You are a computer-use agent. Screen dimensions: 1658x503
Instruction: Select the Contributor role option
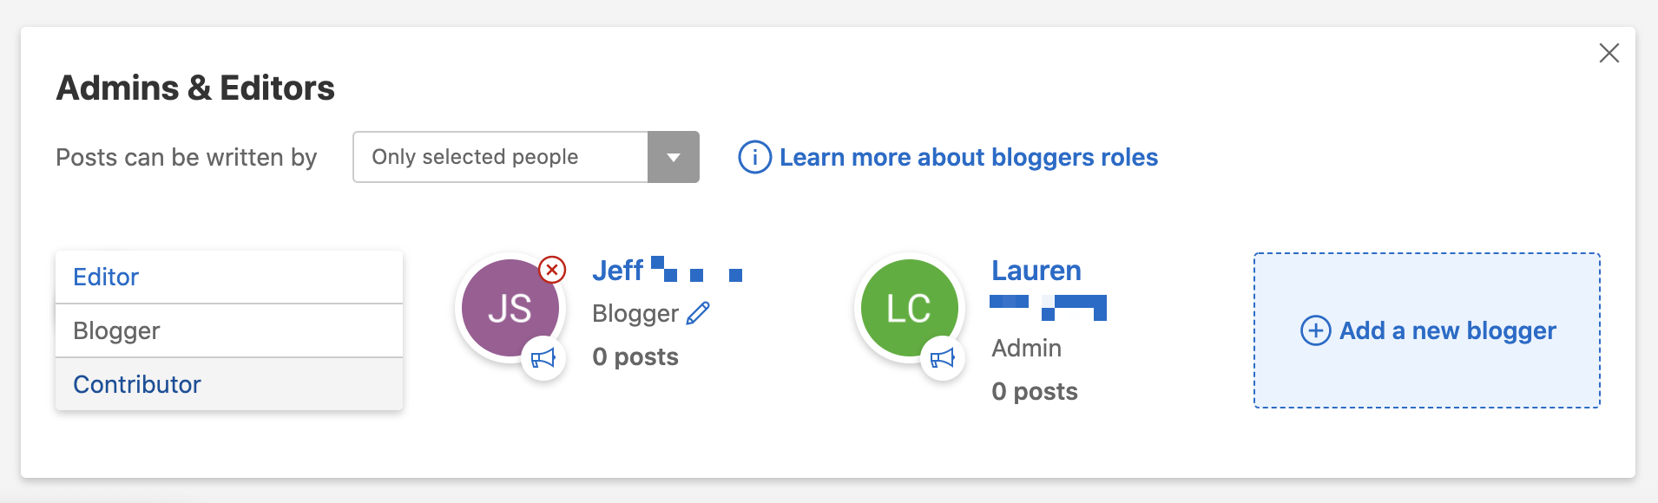coord(136,383)
